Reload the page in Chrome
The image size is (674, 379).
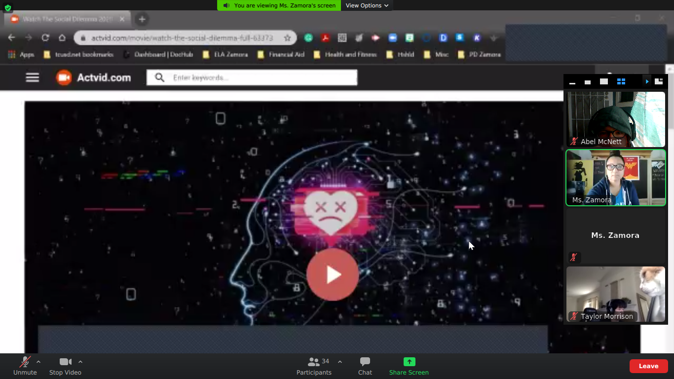pyautogui.click(x=45, y=38)
